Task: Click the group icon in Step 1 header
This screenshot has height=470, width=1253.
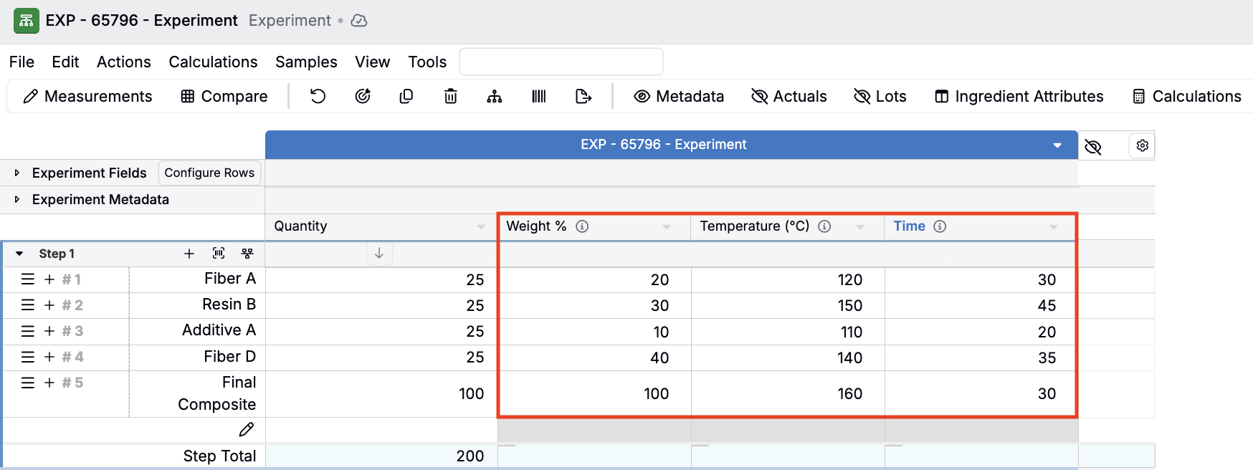Action: click(x=247, y=254)
